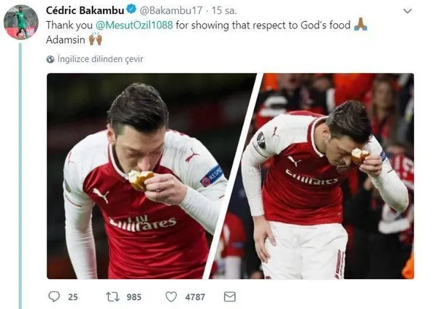The height and width of the screenshot is (309, 438).
Task: Enlarge the right photo of the player
Action: 336,175
